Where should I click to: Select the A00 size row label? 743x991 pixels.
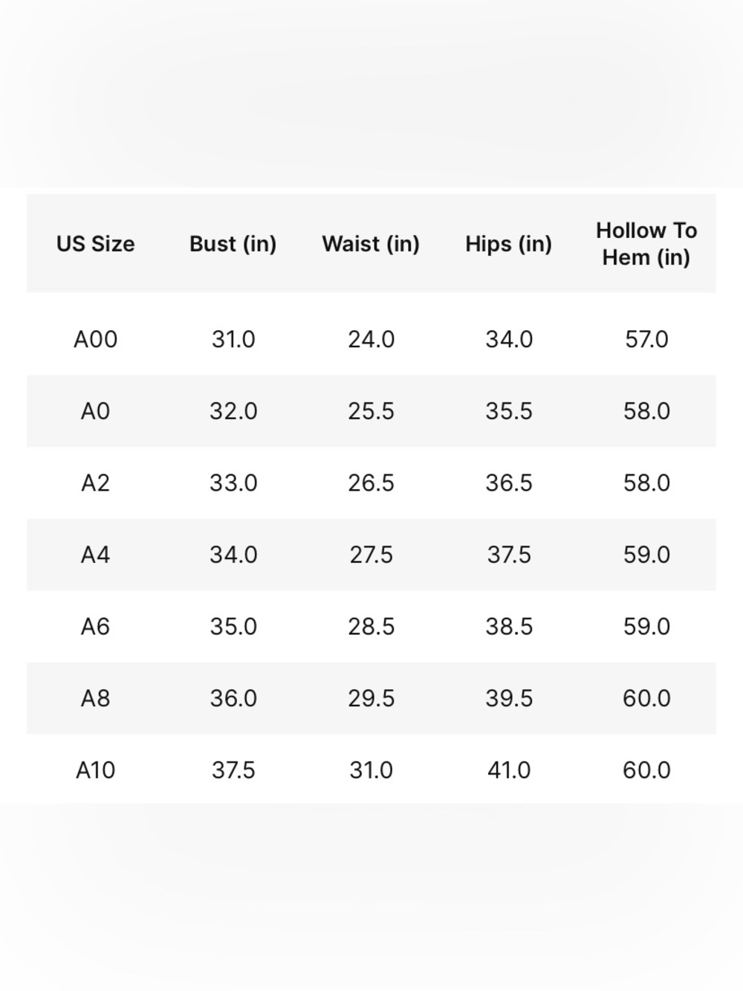click(95, 340)
